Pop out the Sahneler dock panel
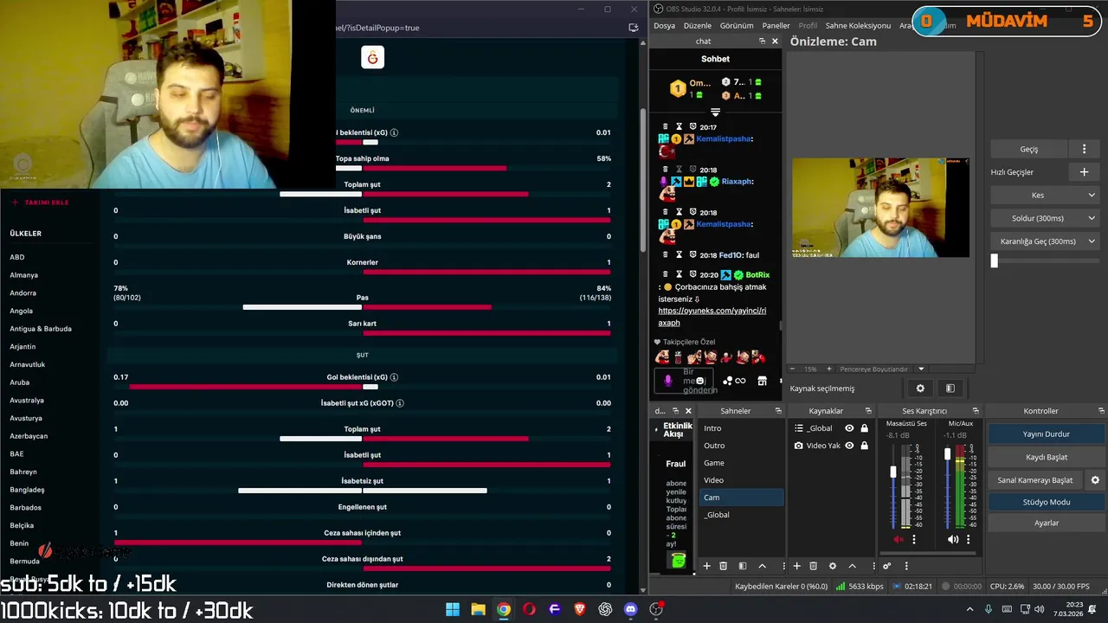The width and height of the screenshot is (1108, 623). pyautogui.click(x=777, y=411)
